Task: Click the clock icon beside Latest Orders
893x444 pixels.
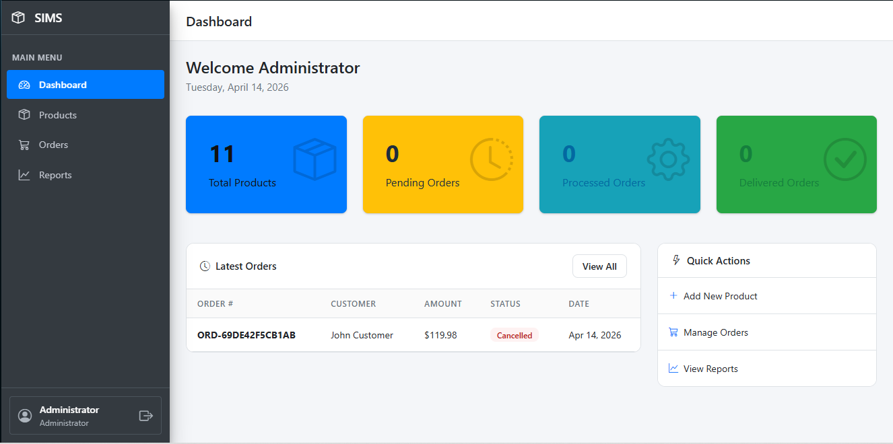Action: point(204,266)
